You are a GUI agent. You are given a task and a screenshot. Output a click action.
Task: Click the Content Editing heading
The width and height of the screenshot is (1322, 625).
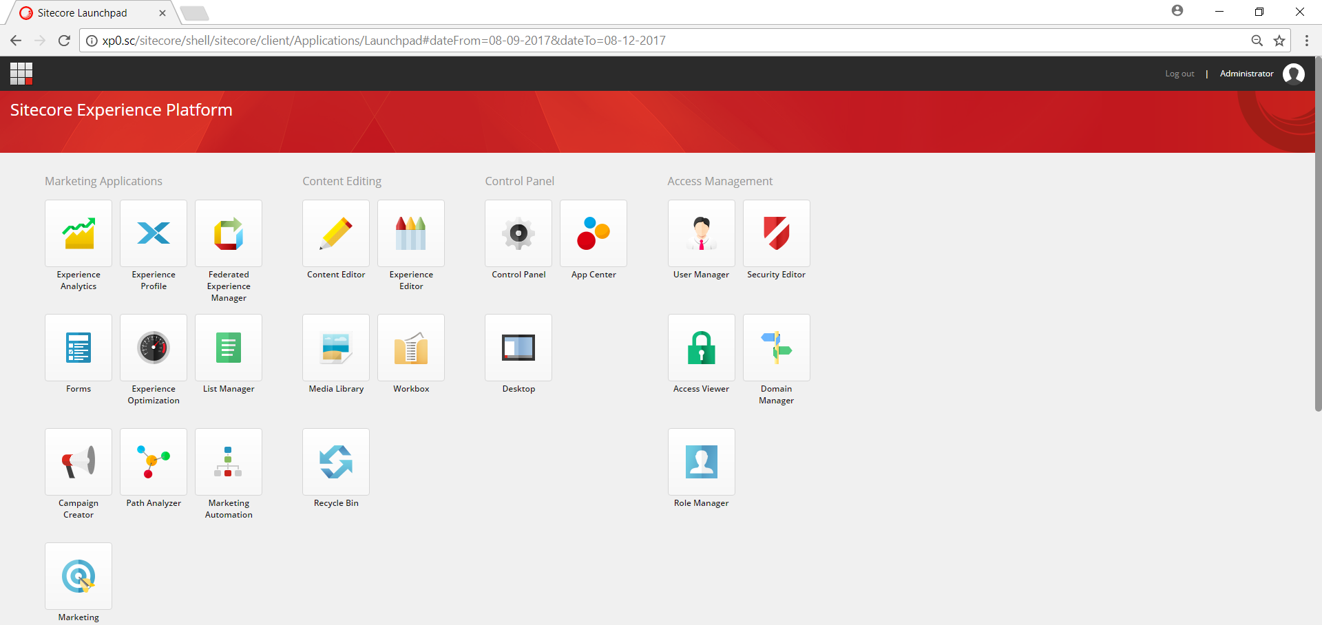pos(342,181)
